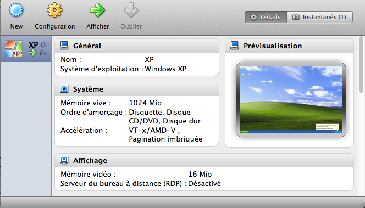Click the Général section header

[x=137, y=46]
